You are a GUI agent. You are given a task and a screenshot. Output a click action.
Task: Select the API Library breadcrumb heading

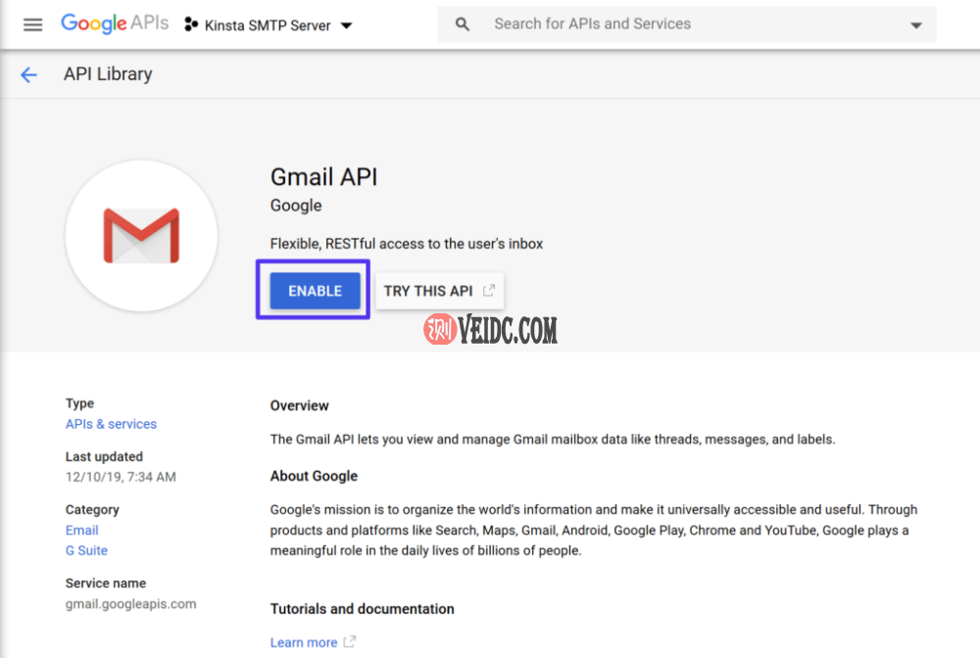[107, 73]
